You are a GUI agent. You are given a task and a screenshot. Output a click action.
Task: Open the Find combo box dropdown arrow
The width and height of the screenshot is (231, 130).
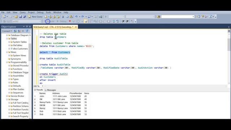tap(193, 17)
